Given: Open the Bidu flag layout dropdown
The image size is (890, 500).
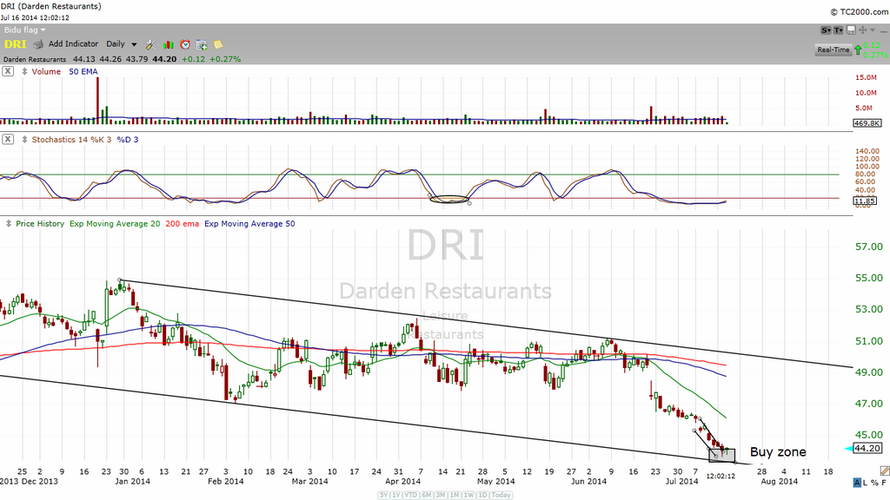Looking at the screenshot, I should coord(24,30).
